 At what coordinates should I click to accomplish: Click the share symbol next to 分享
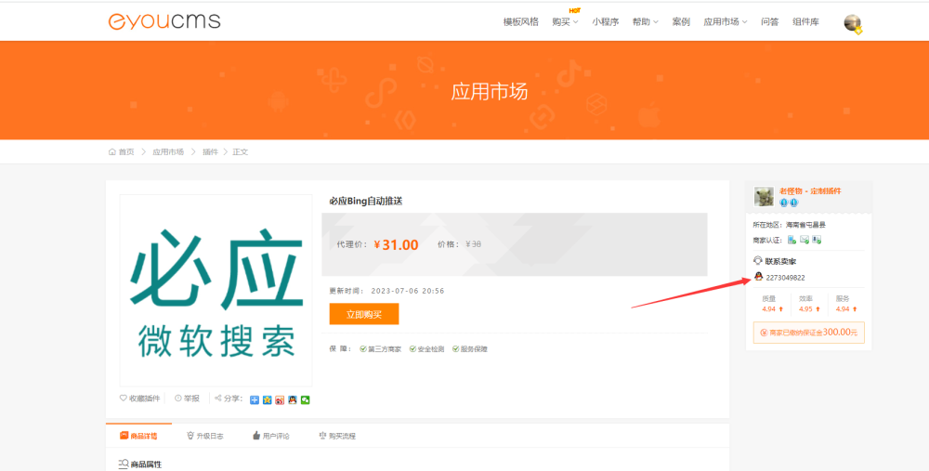pos(218,399)
